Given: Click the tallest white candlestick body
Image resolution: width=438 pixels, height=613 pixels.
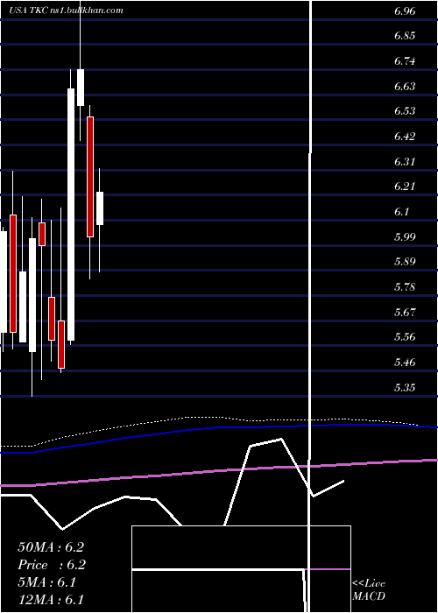Looking at the screenshot, I should coord(71,215).
